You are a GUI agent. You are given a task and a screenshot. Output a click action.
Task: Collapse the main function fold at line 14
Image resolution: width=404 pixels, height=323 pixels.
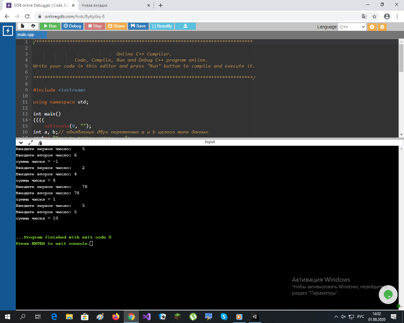[x=30, y=120]
